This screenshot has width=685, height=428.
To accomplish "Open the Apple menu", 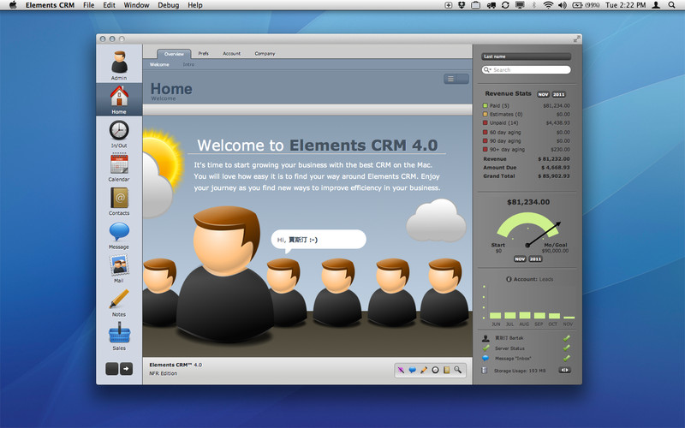I will coord(13,5).
